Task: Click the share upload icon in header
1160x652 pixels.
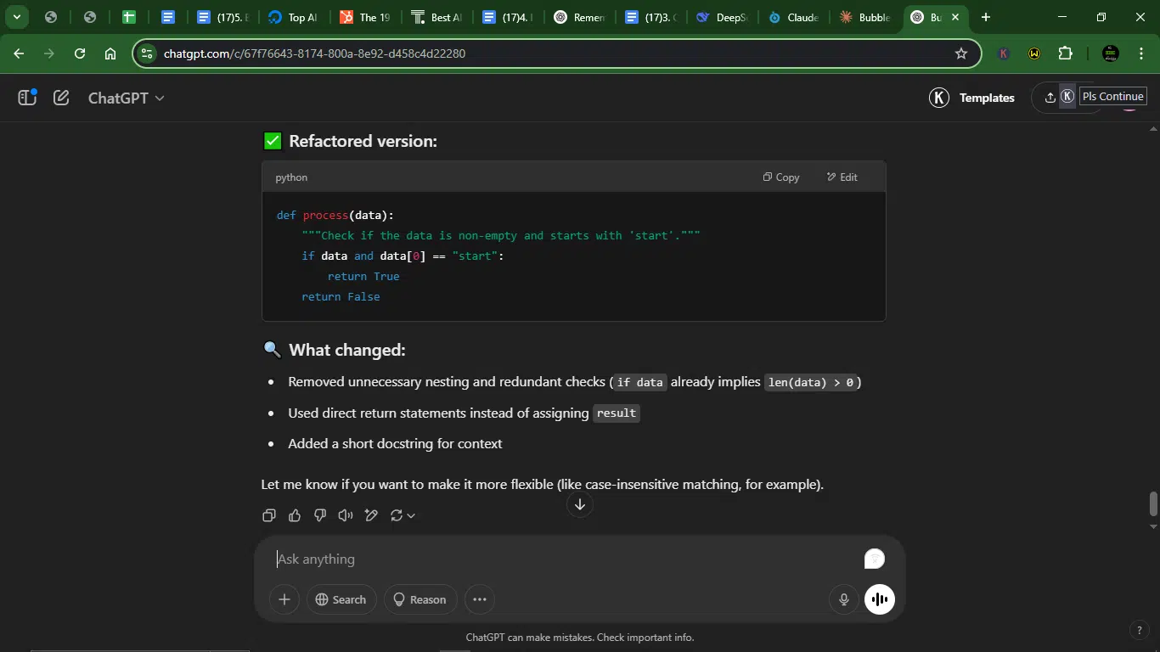Action: point(1050,98)
